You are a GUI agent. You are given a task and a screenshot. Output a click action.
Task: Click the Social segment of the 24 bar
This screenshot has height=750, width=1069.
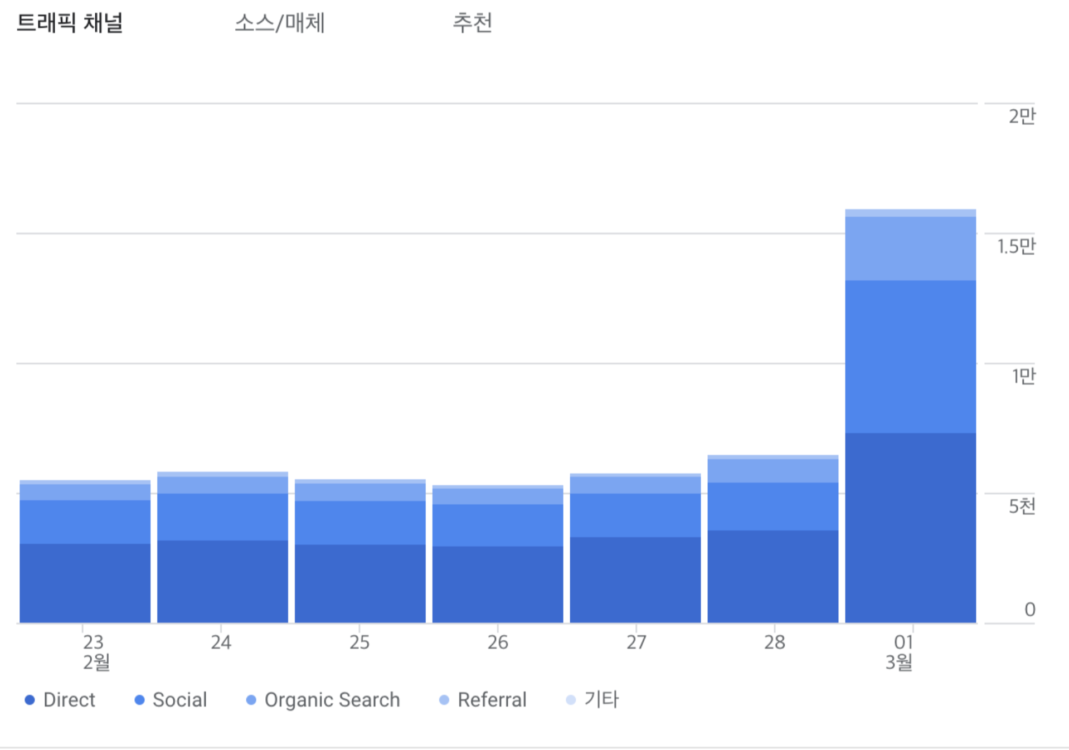click(222, 517)
